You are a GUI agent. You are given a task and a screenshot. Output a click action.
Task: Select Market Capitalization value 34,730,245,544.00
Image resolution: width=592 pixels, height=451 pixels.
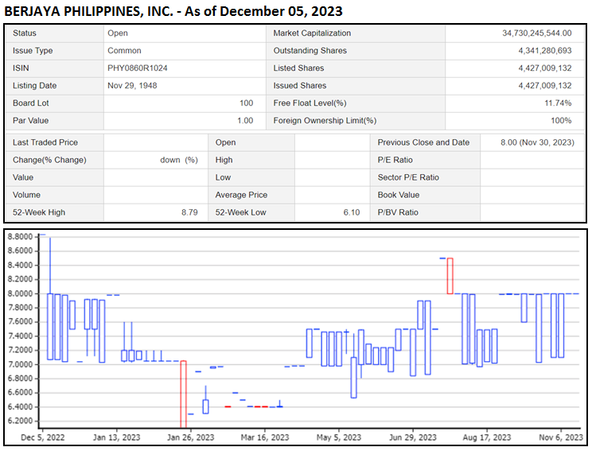537,33
